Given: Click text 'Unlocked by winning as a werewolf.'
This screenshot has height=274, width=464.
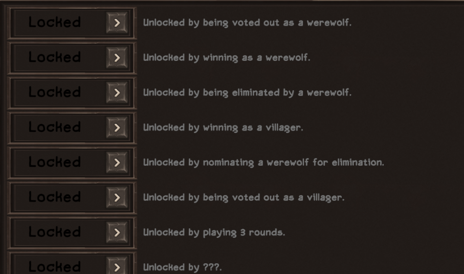Looking at the screenshot, I should 227,58.
